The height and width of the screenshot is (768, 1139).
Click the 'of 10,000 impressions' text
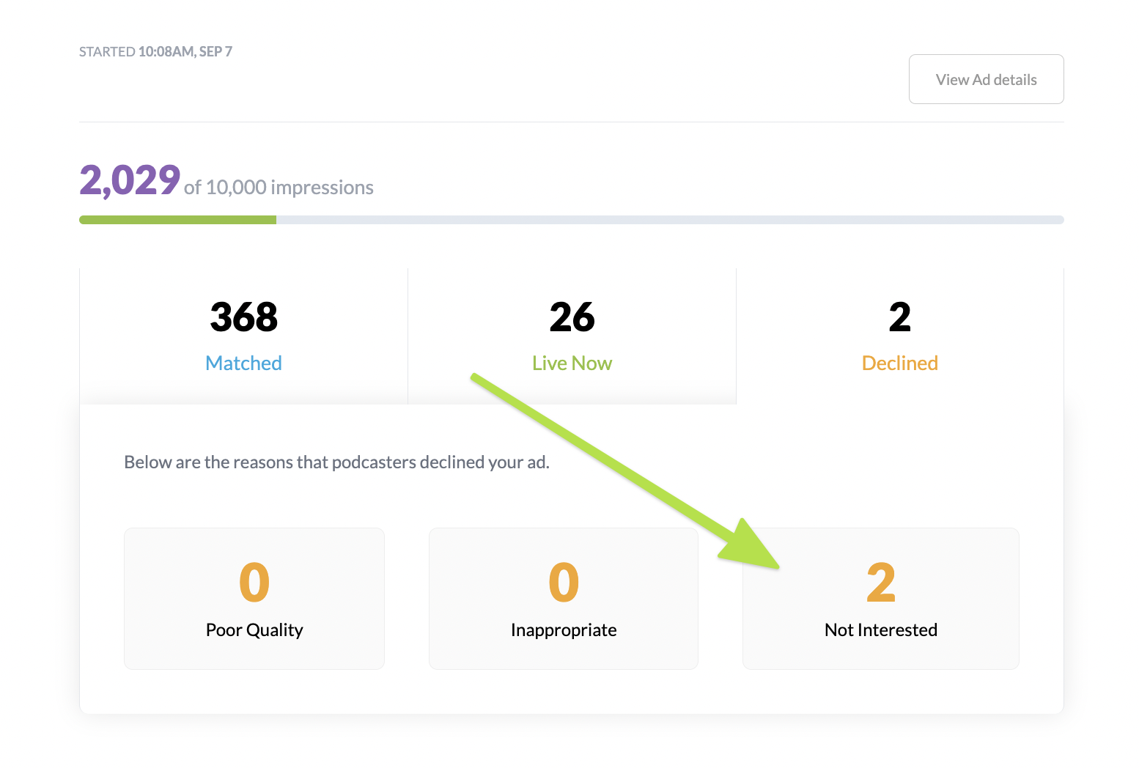(279, 188)
